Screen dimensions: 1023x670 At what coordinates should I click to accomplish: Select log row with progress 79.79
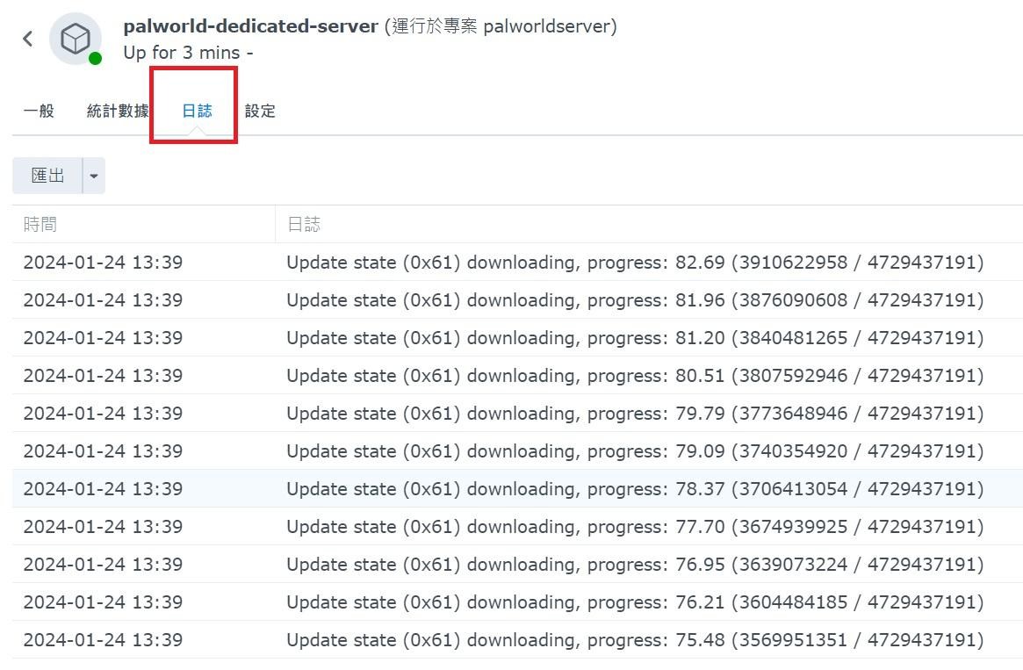(517, 414)
